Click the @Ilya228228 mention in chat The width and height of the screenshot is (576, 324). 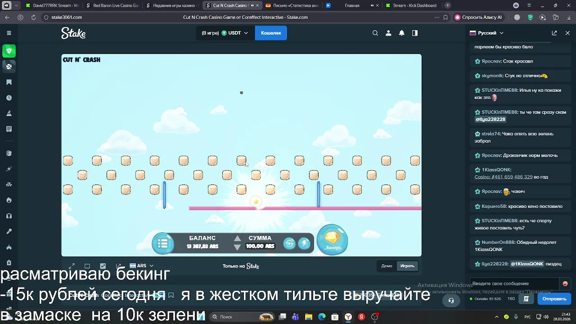point(490,119)
